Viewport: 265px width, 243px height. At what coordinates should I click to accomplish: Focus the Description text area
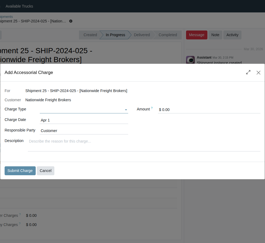(144, 144)
